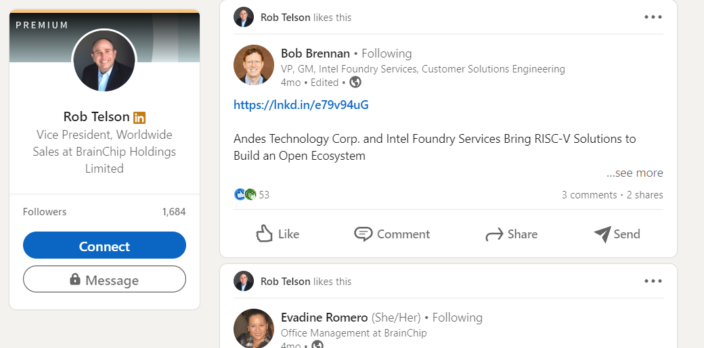Click the LinkedIn Premium badge beside Rob Telson
This screenshot has height=348, width=704.
(139, 117)
